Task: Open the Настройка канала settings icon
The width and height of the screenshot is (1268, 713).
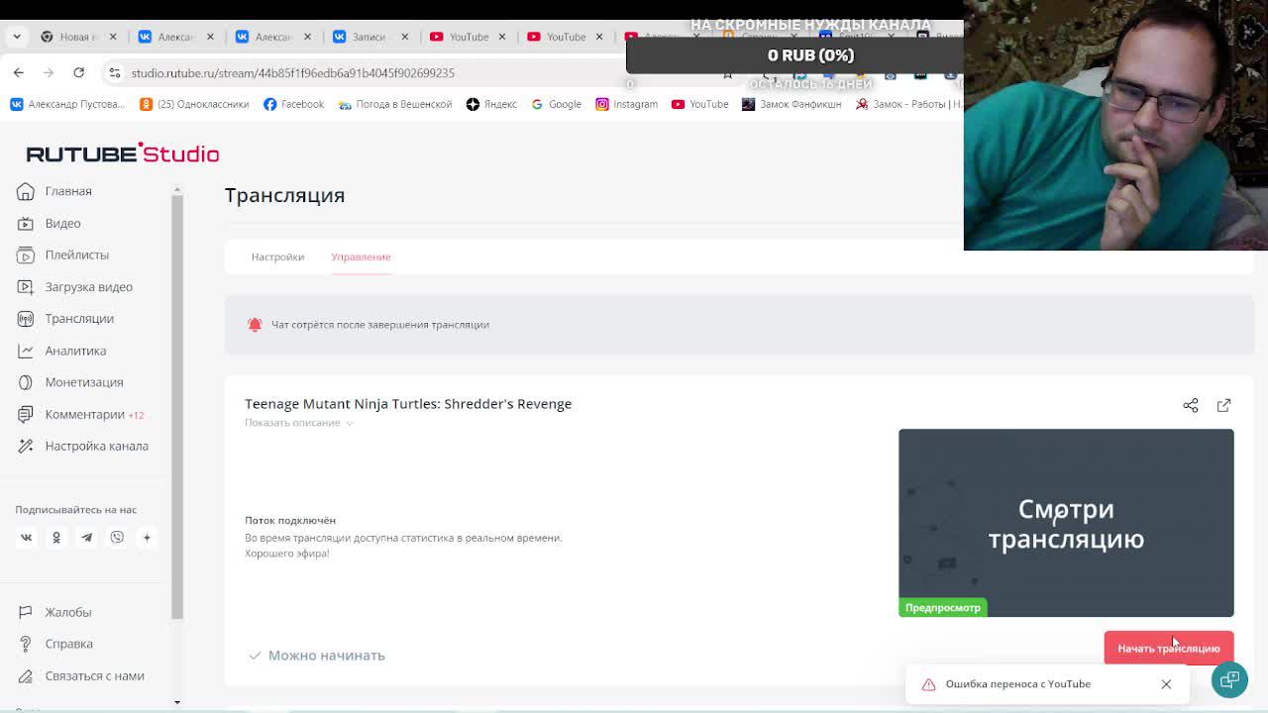Action: (26, 446)
